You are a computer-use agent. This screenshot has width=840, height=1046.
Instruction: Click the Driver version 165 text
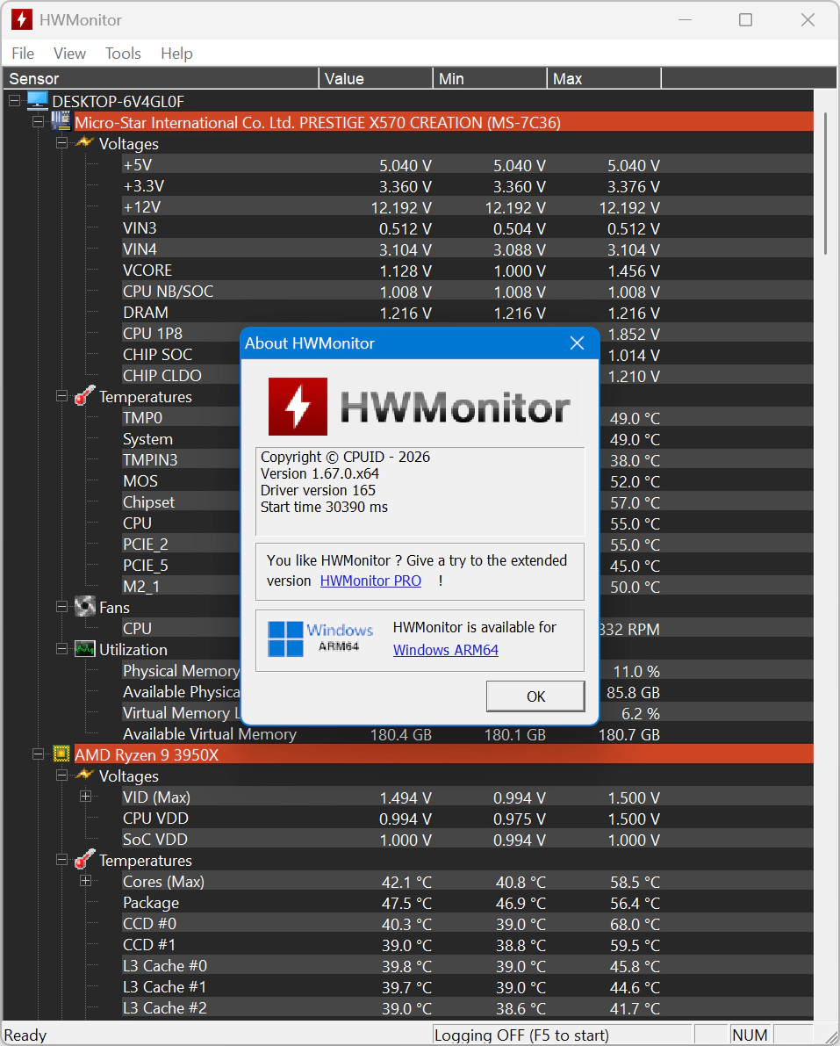pyautogui.click(x=318, y=490)
